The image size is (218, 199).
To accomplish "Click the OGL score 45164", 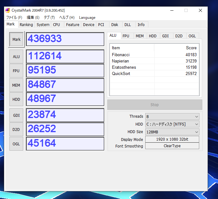I will click(x=65, y=144).
